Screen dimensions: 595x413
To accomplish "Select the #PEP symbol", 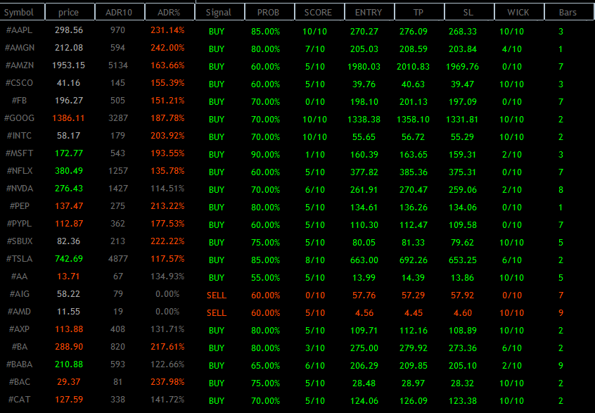I will [x=20, y=205].
